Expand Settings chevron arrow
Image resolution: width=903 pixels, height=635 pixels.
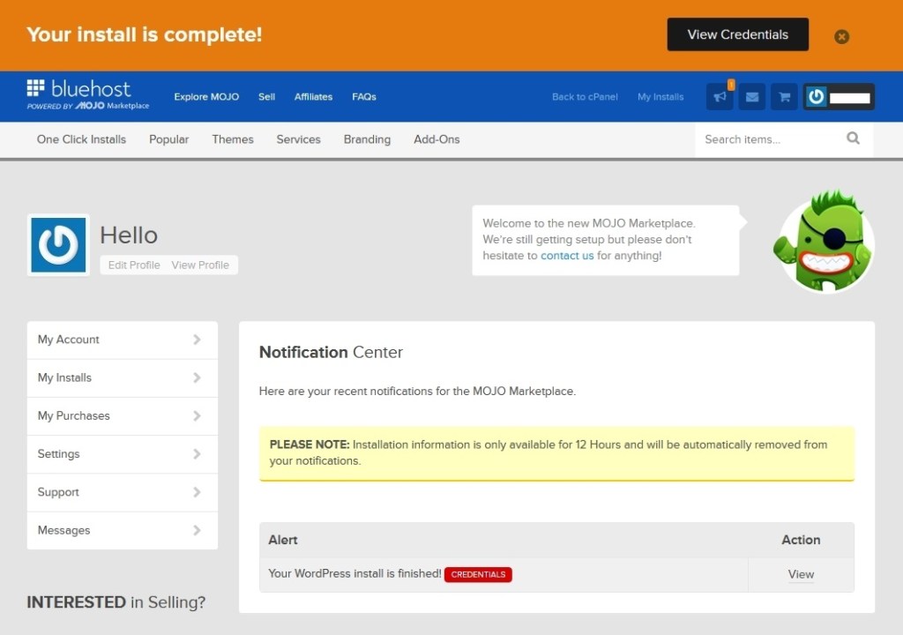click(x=197, y=453)
